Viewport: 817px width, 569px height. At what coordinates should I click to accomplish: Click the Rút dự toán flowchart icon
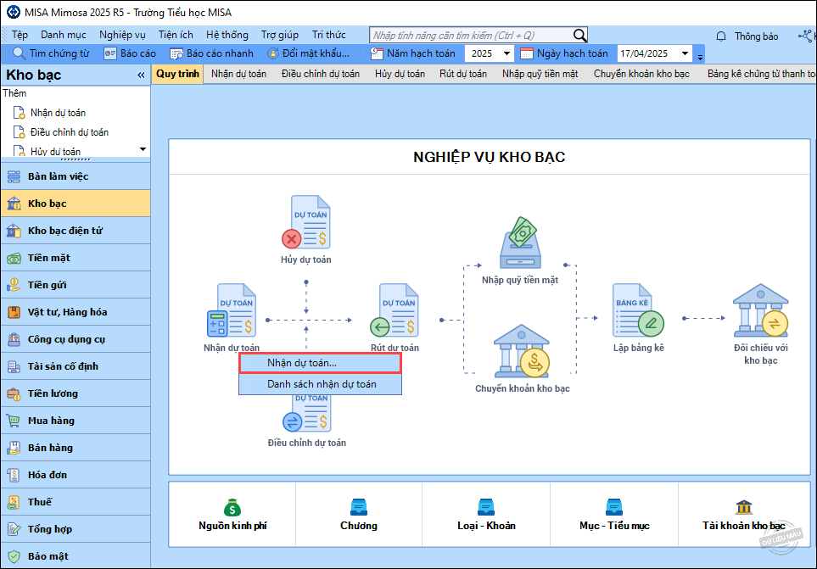[395, 311]
